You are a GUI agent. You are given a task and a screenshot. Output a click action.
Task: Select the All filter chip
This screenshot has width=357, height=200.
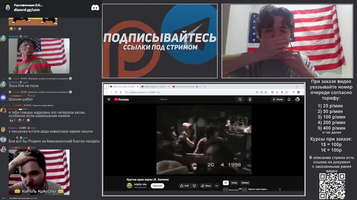[x=226, y=183]
